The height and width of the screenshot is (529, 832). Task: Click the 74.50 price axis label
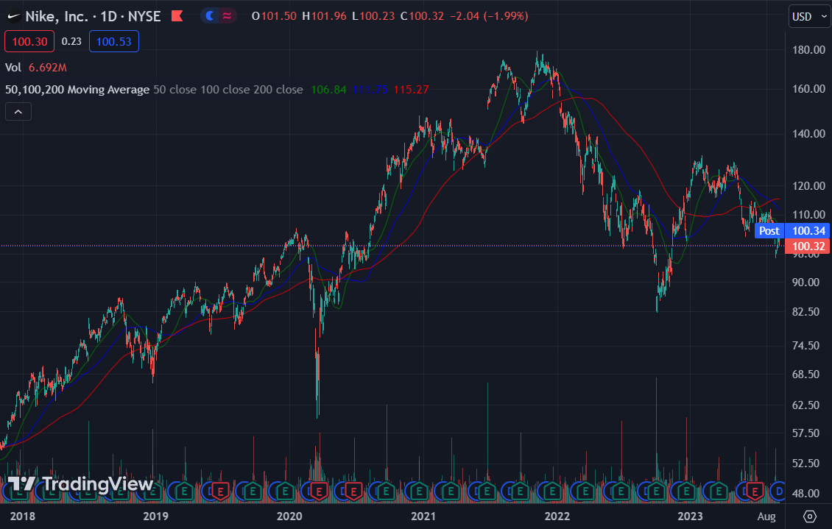805,346
